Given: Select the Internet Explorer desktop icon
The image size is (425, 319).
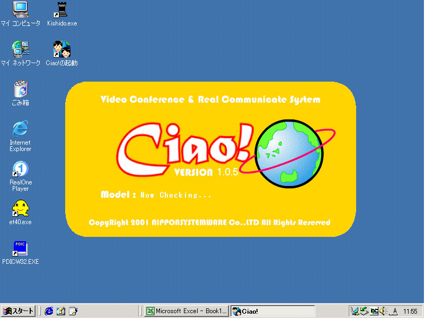Looking at the screenshot, I should [x=20, y=129].
